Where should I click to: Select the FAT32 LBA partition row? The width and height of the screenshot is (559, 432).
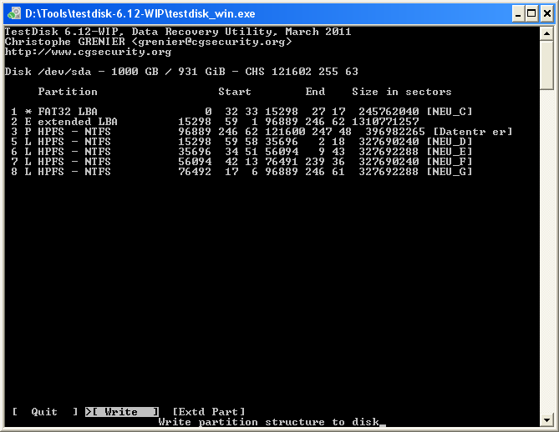click(241, 112)
